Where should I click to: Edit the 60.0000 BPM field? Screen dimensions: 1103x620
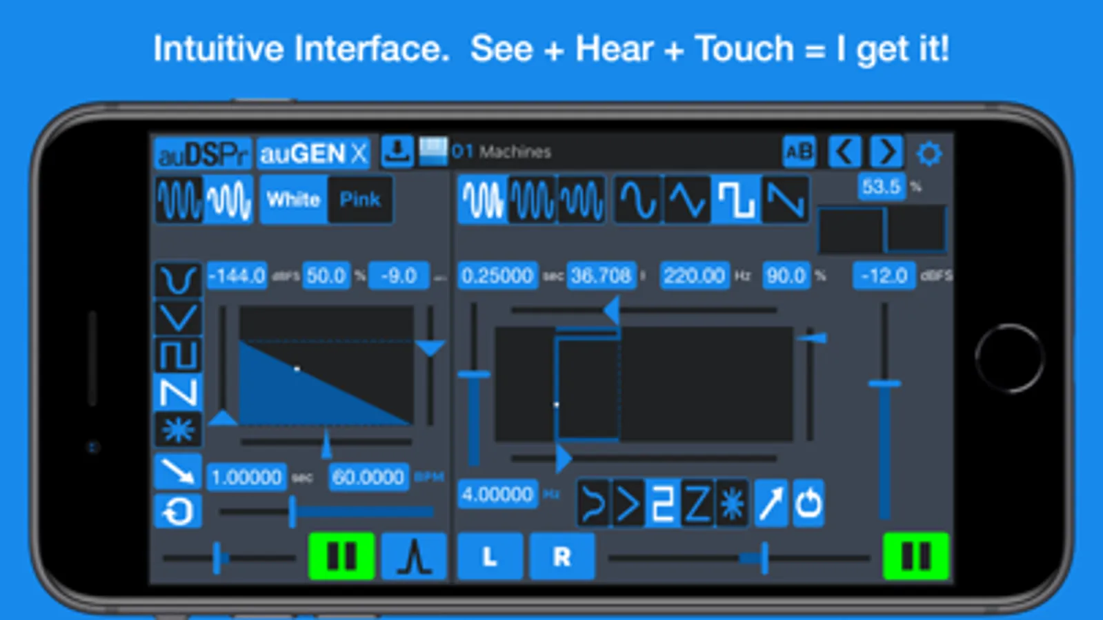(x=368, y=477)
